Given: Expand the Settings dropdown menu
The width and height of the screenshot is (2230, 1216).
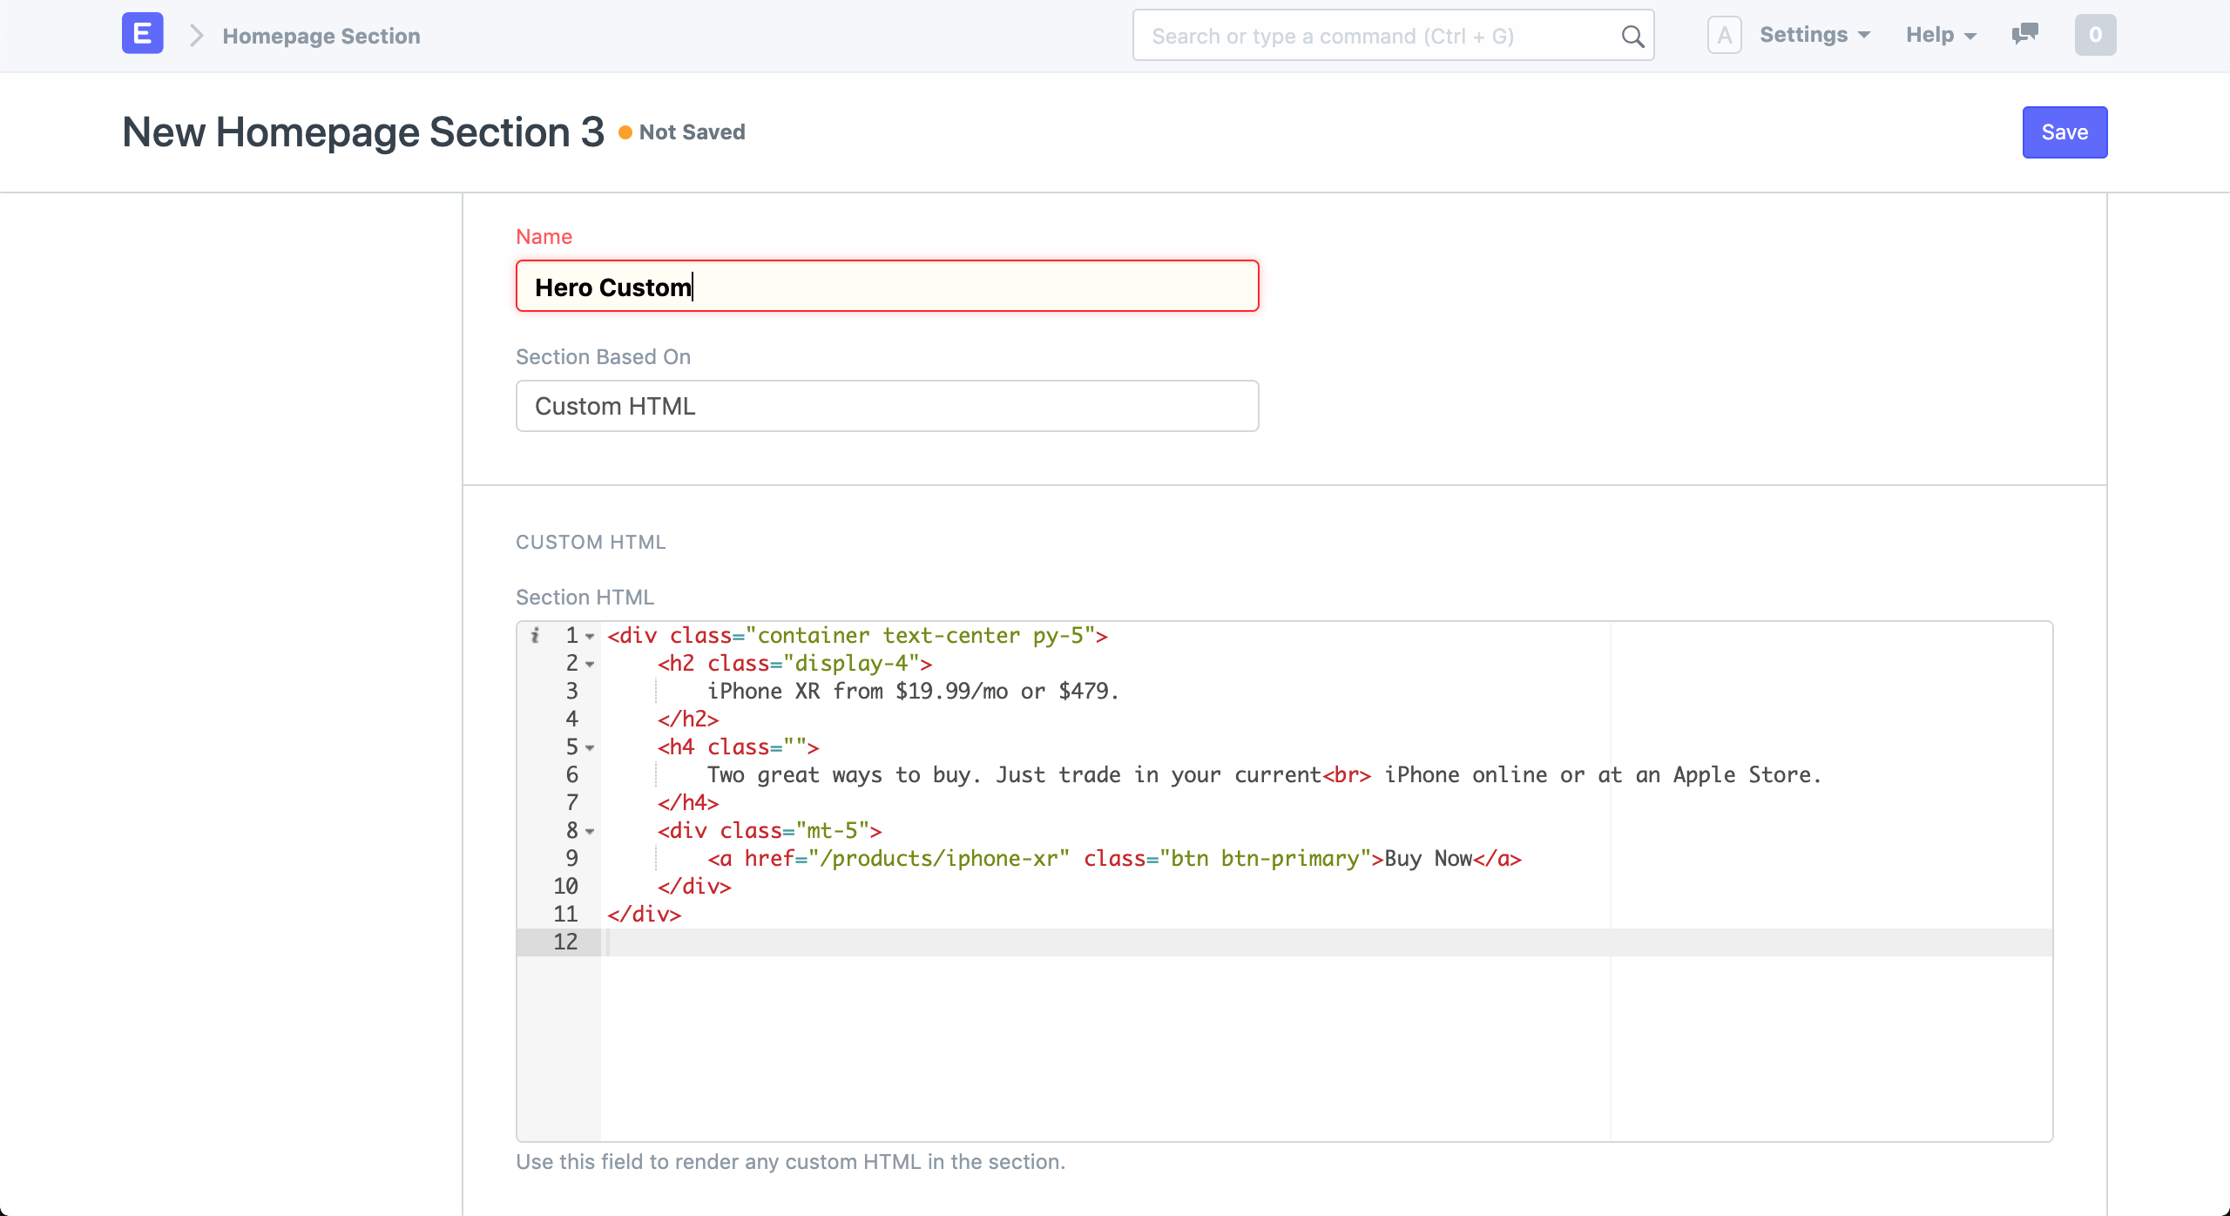Looking at the screenshot, I should click(x=1809, y=36).
